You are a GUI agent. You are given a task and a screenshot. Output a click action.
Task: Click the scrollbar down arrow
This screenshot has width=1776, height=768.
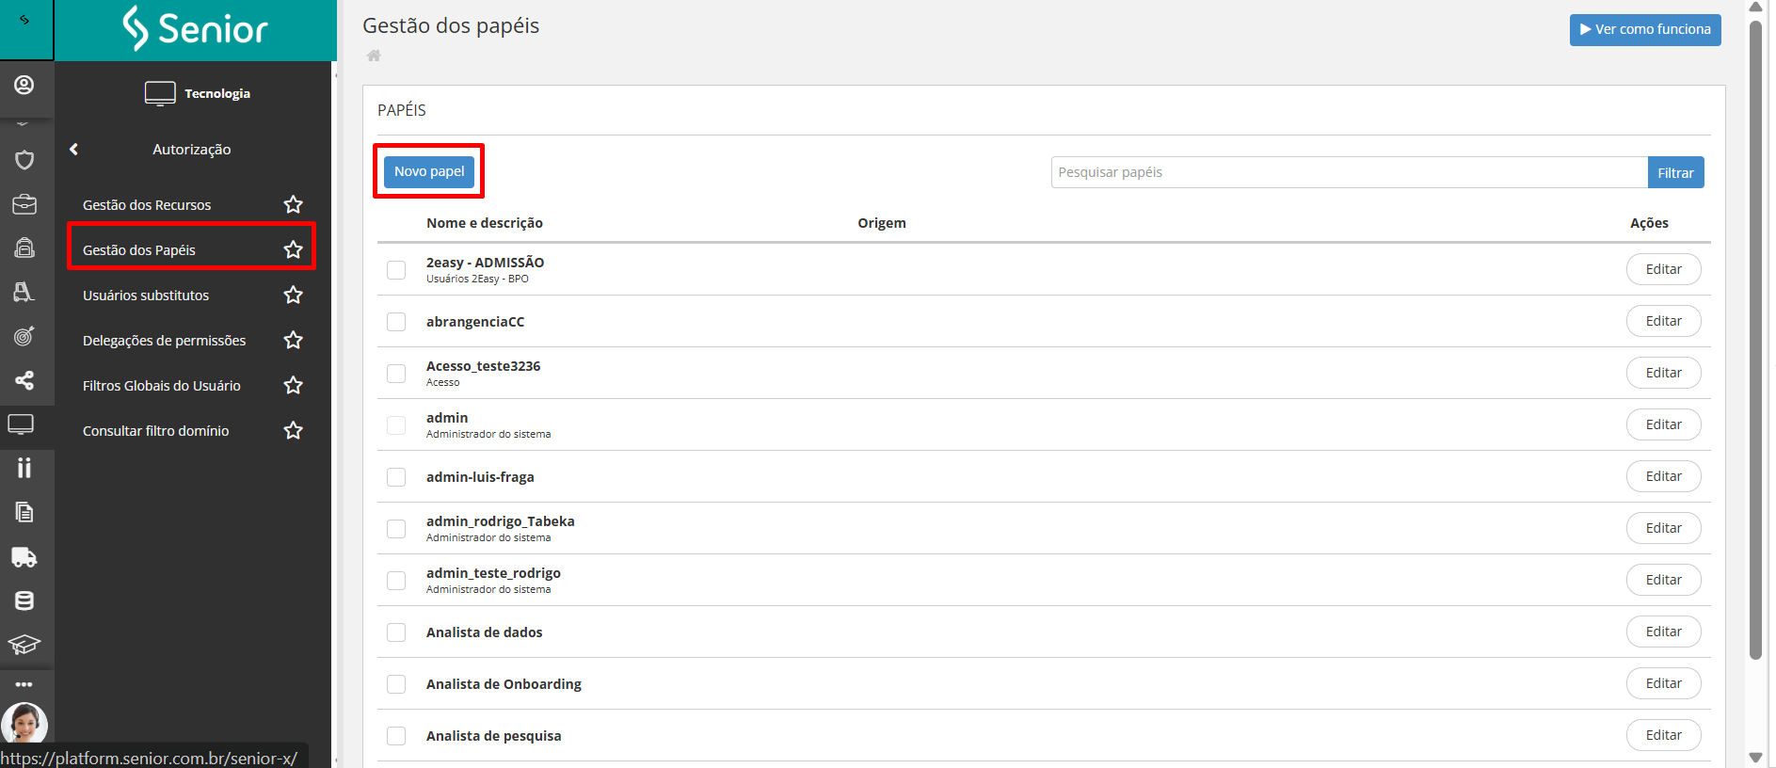1755,758
